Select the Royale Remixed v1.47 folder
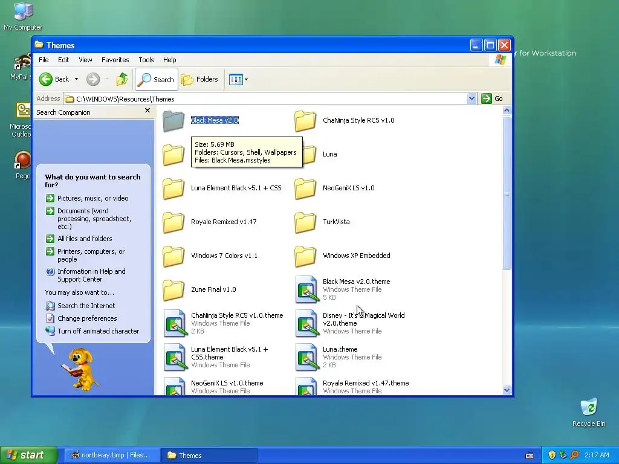Screen dimensions: 619x464 [210, 222]
